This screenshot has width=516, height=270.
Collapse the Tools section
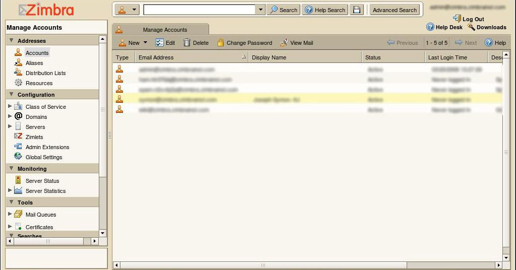[12, 202]
